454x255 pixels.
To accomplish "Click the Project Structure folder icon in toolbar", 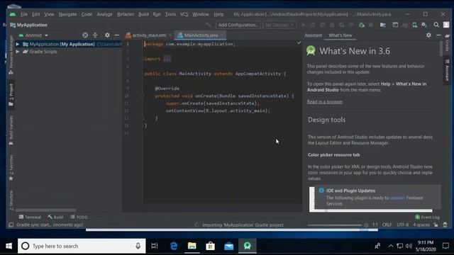I will (x=383, y=25).
